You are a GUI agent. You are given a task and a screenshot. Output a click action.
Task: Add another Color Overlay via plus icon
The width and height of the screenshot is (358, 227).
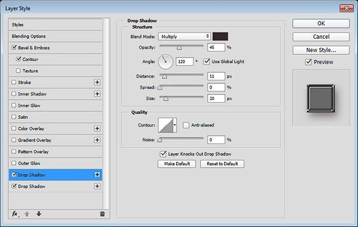[x=97, y=128]
